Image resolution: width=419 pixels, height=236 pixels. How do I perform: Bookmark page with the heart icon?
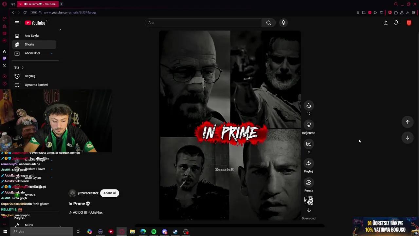[381, 12]
